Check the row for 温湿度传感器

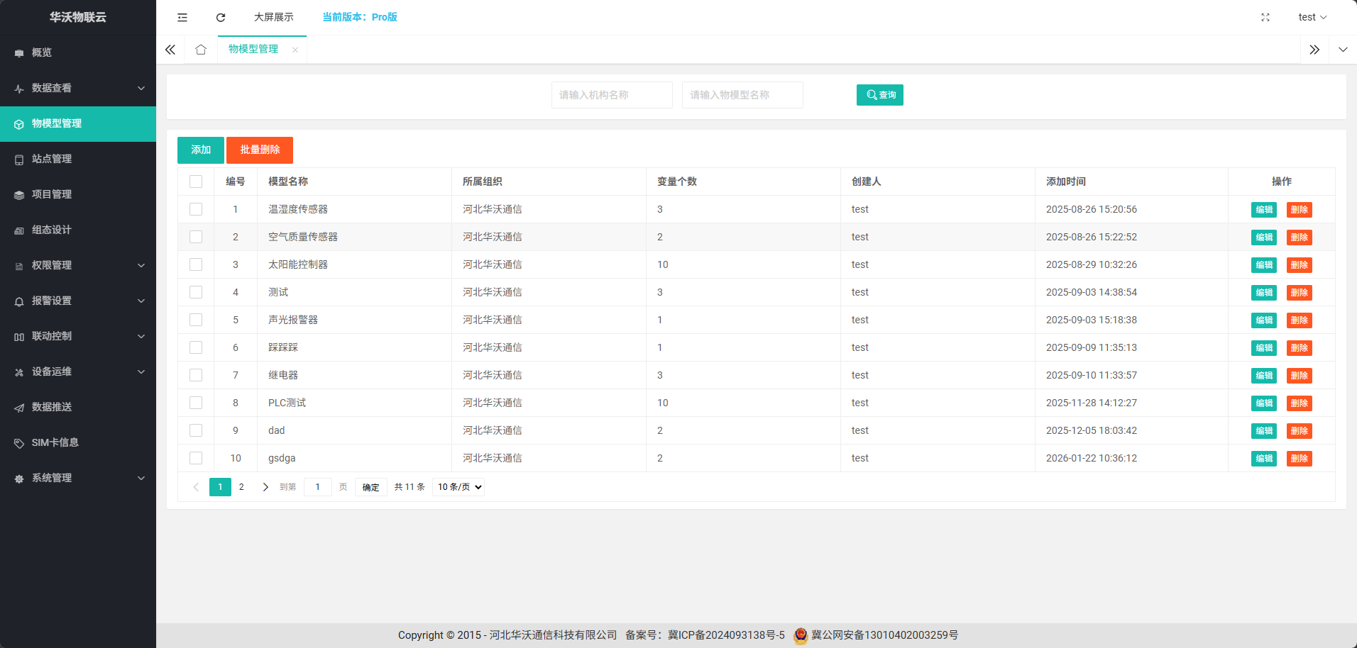coord(196,209)
